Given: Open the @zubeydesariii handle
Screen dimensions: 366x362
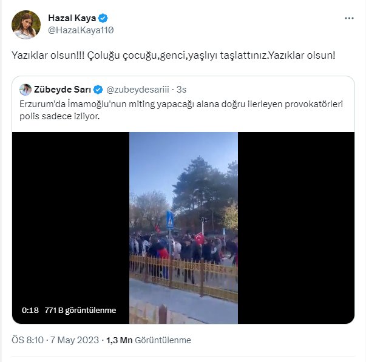Looking at the screenshot, I should point(138,90).
